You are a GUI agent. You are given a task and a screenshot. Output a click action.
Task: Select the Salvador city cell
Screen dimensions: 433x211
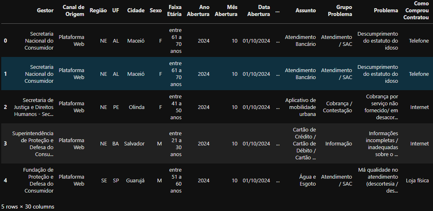[134, 143]
